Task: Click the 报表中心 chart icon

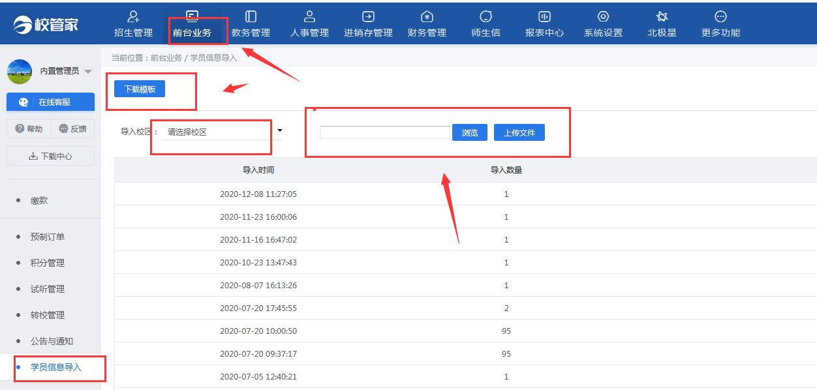Action: pos(544,16)
